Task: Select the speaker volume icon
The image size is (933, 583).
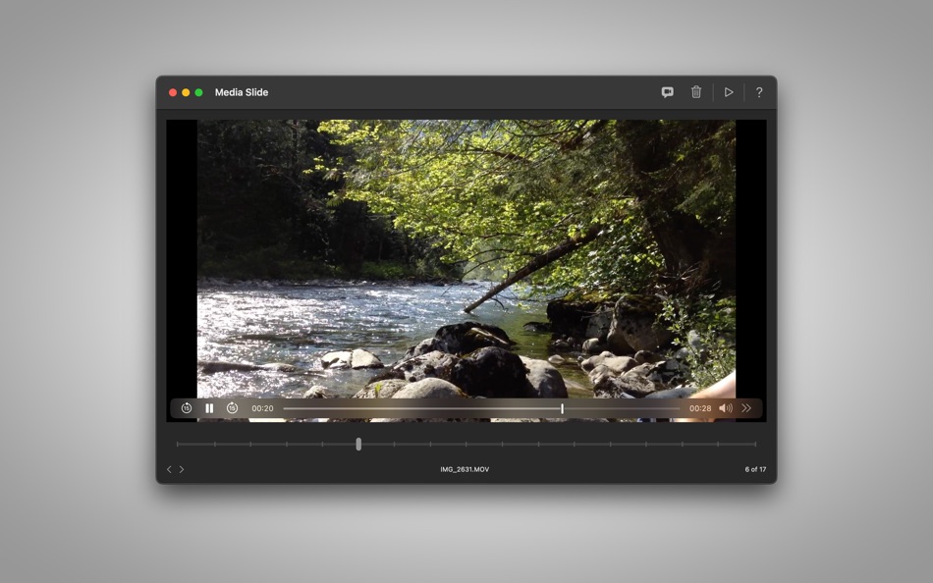Action: (725, 407)
